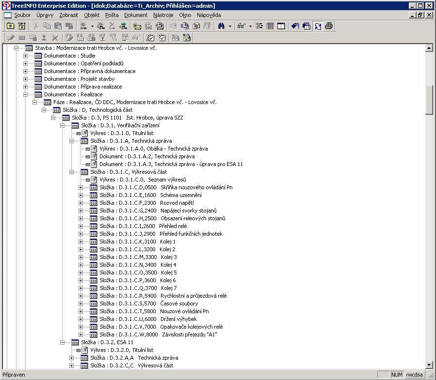Screen dimensions: 436x380
Task: Expand Složka D.3.2.A,A Technická zpráva
Action: click(71, 358)
